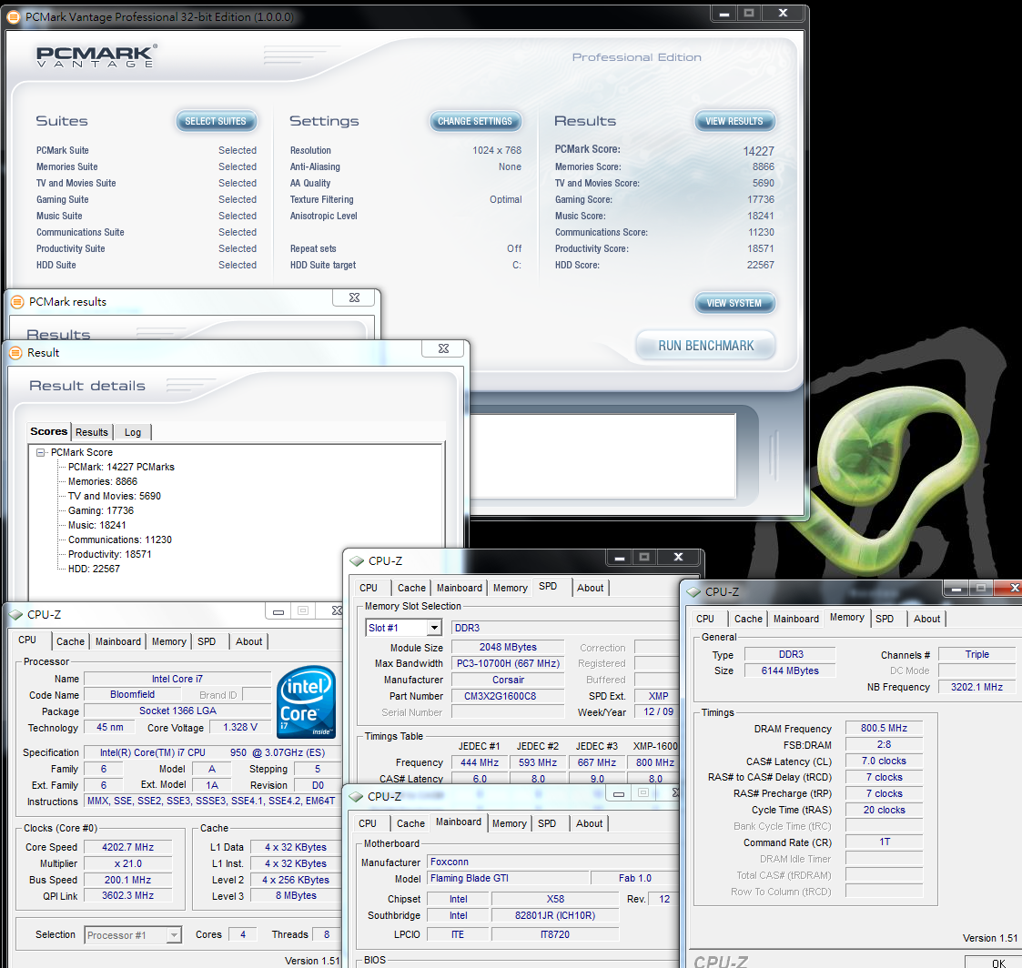Select the Scores tab in Result details

point(49,431)
